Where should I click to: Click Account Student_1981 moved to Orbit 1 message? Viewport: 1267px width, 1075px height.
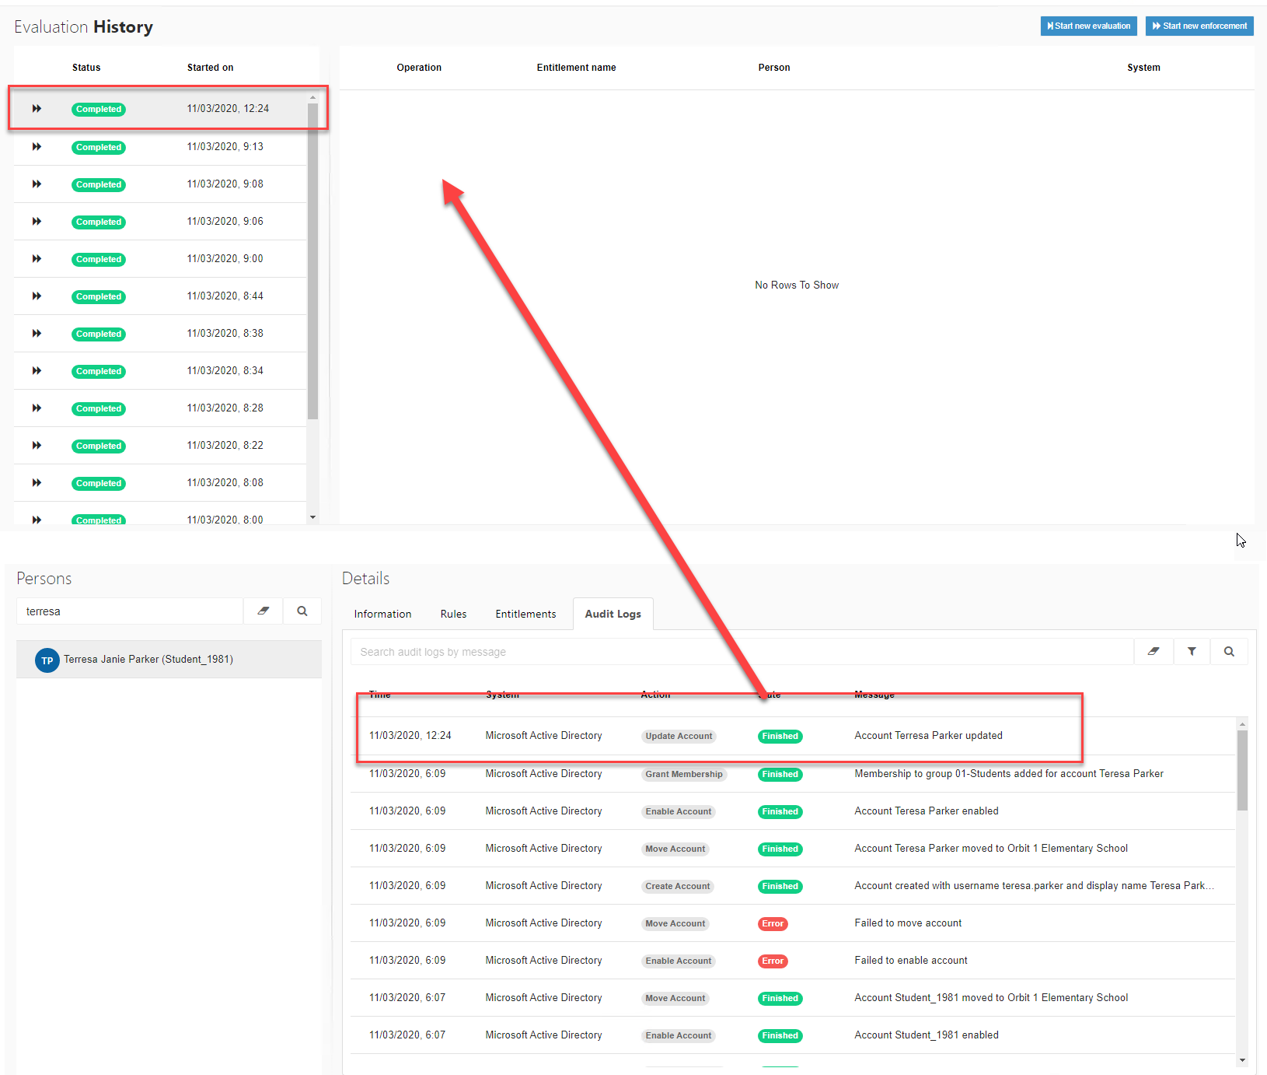coord(991,998)
